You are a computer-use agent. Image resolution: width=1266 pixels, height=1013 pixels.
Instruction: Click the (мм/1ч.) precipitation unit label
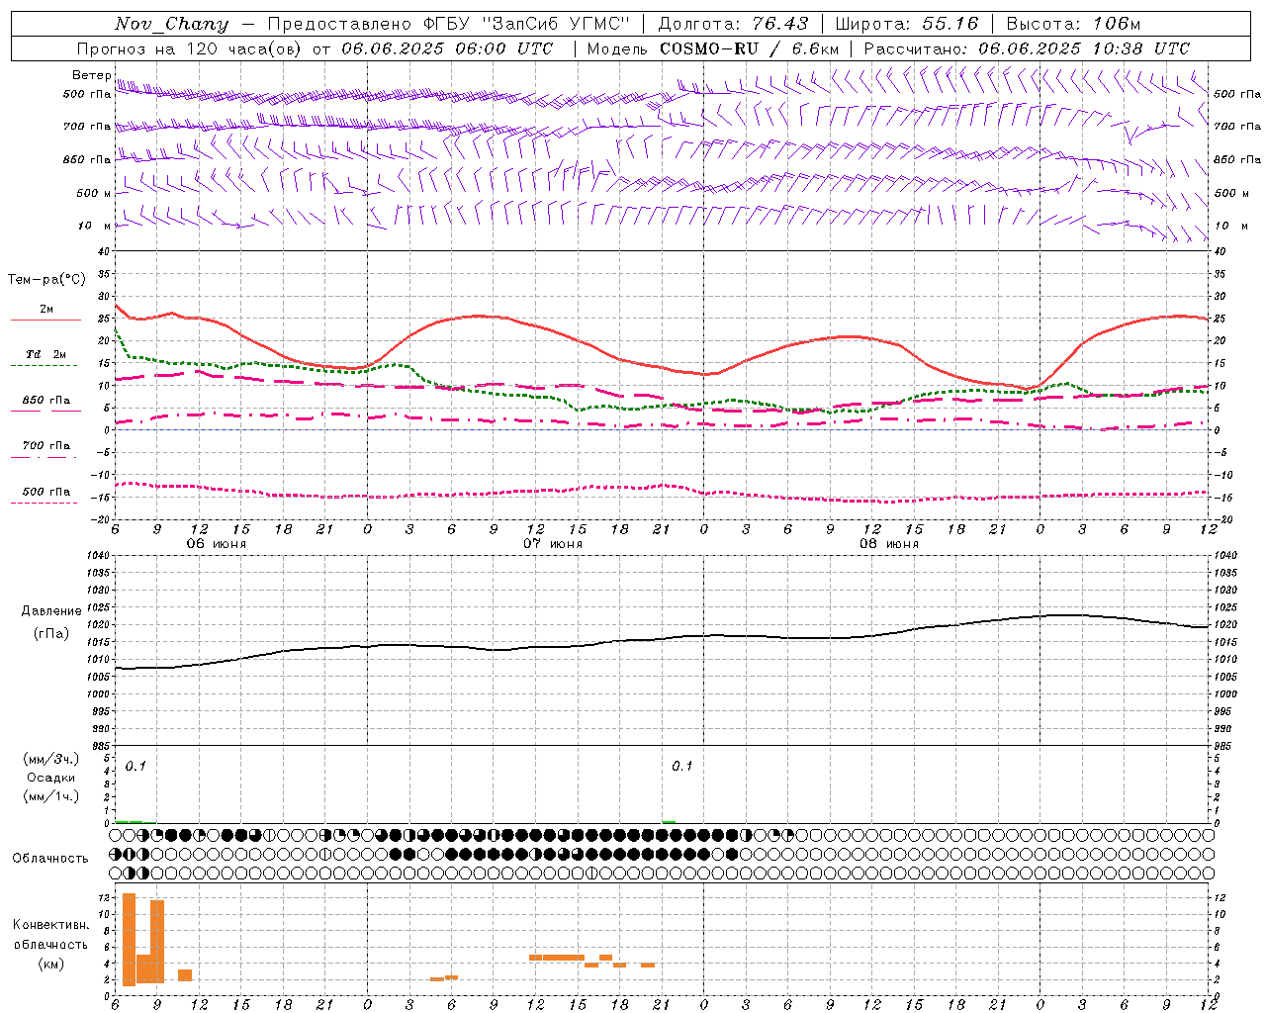click(51, 796)
